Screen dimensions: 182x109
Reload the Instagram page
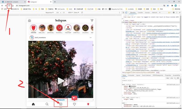click(x=9, y=6)
